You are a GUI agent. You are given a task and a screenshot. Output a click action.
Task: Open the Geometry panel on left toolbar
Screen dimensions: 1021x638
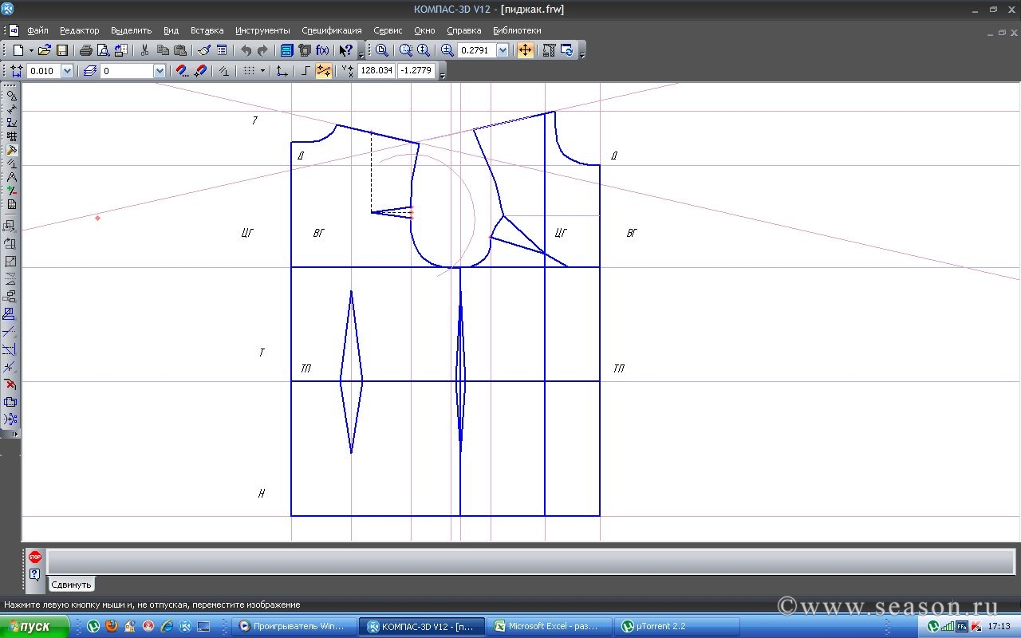11,95
